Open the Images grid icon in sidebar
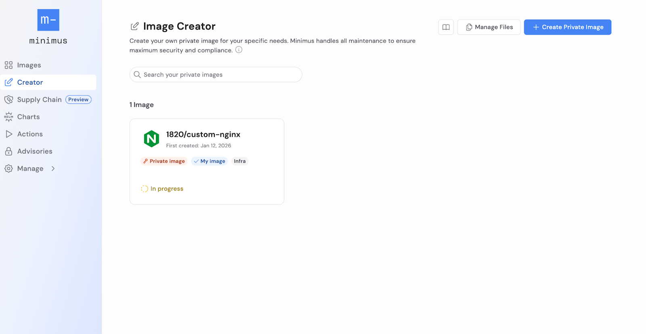Viewport: 646px width, 334px height. click(x=8, y=65)
